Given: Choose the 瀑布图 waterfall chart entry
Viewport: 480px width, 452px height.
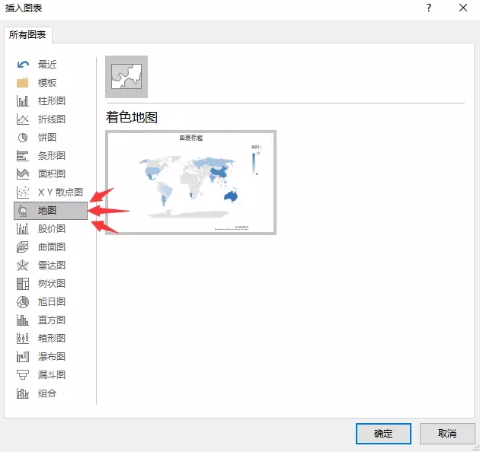Looking at the screenshot, I should pyautogui.click(x=51, y=357).
